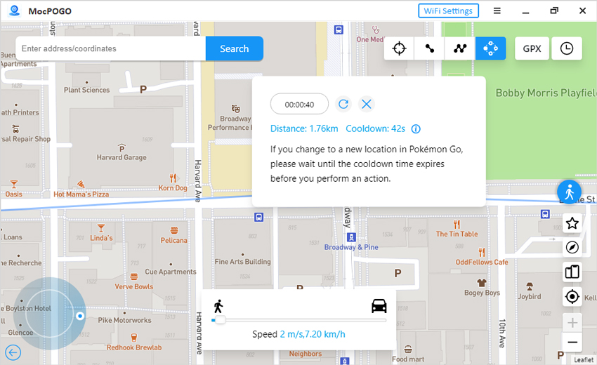Focus the address/coordinates input field
Screen dimensions: 597x365
[110, 48]
